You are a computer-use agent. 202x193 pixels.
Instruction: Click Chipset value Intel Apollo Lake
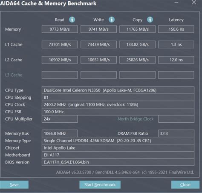pos(118,148)
